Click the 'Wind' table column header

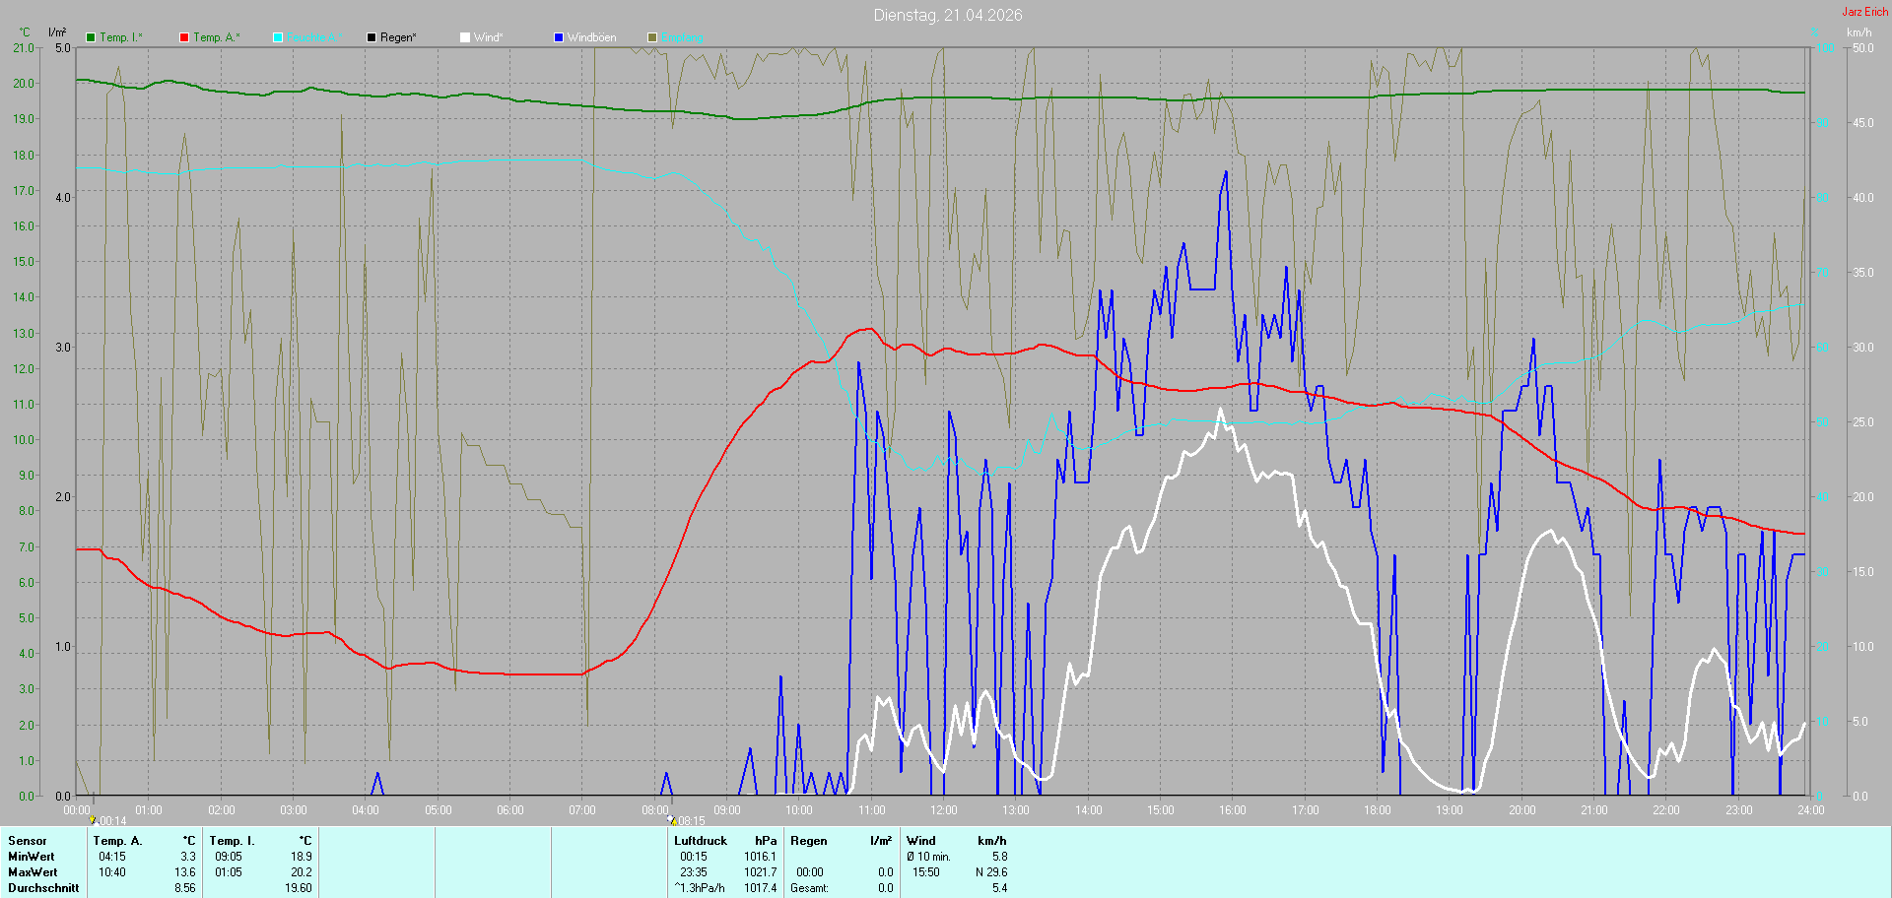coord(921,841)
